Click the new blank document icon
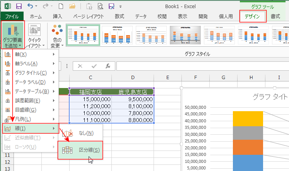Image resolution: width=289 pixels, height=171 pixels. point(60,6)
